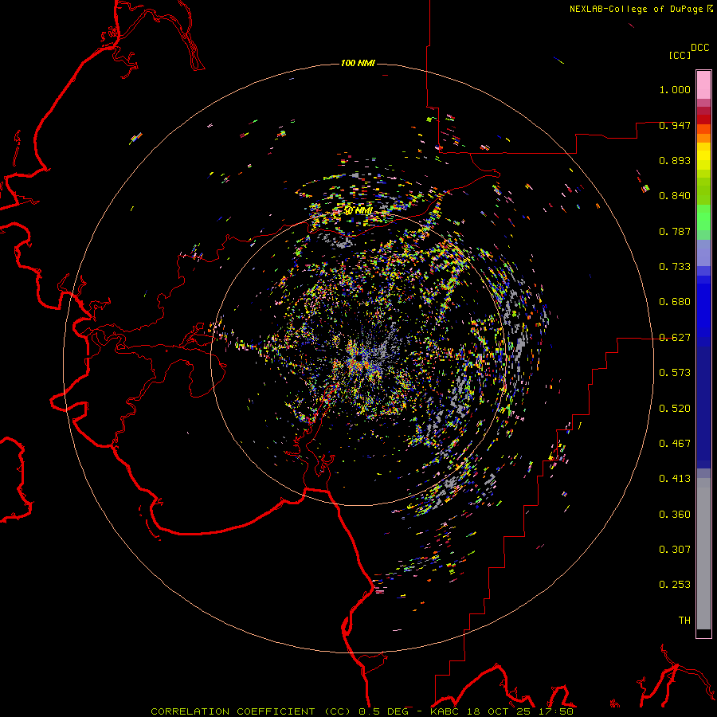The width and height of the screenshot is (717, 717).
Task: Select the 0.520 scale value
Action: [x=675, y=409]
